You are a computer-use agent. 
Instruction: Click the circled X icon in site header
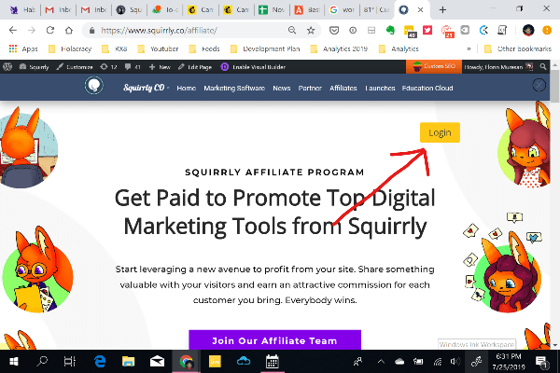pos(539,85)
